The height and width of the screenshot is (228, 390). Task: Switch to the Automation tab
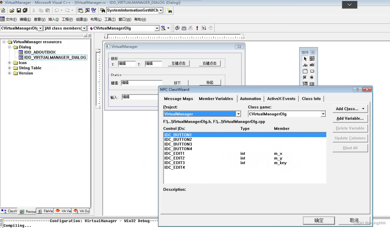[250, 99]
